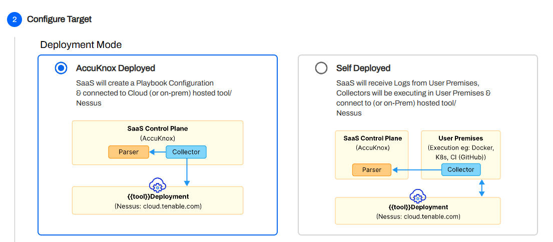This screenshot has height=242, width=553.
Task: Click the Parser box in Self Deployed diagram
Action: [x=372, y=170]
